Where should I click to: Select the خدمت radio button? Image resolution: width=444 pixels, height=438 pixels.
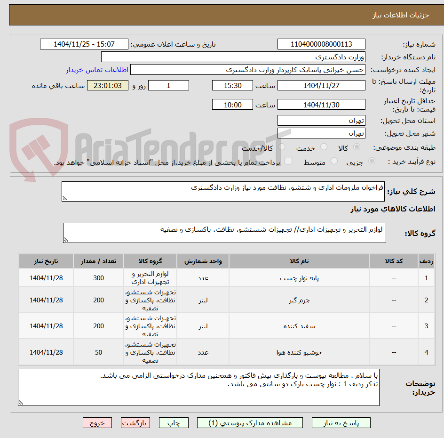click(324, 147)
